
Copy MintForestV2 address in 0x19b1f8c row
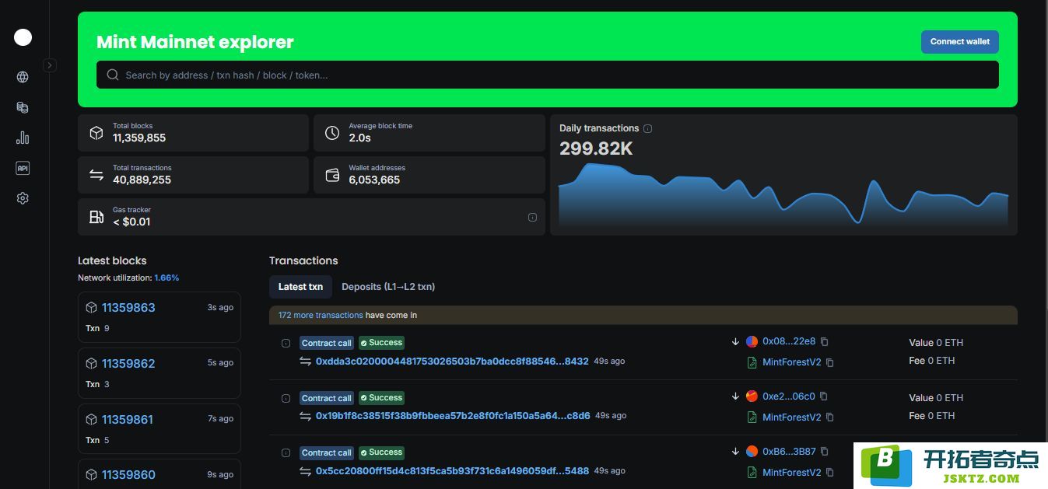pyautogui.click(x=830, y=417)
